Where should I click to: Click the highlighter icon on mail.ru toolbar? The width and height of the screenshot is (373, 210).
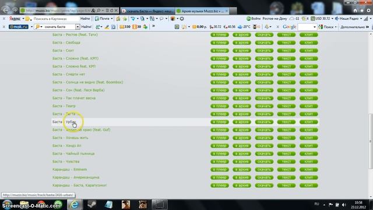(107, 27)
